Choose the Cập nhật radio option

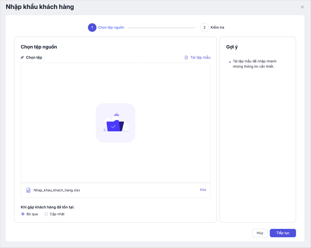[46, 214]
